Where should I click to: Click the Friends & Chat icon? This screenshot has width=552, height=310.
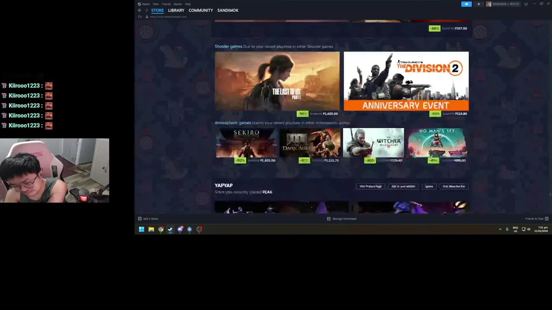click(x=546, y=219)
